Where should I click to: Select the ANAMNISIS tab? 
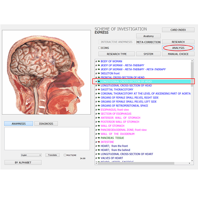(x=19, y=124)
